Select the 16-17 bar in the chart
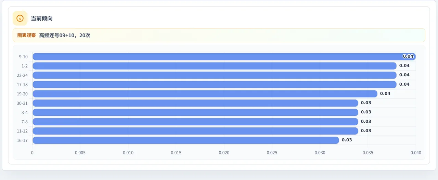The height and width of the screenshot is (180, 438). pyautogui.click(x=186, y=140)
